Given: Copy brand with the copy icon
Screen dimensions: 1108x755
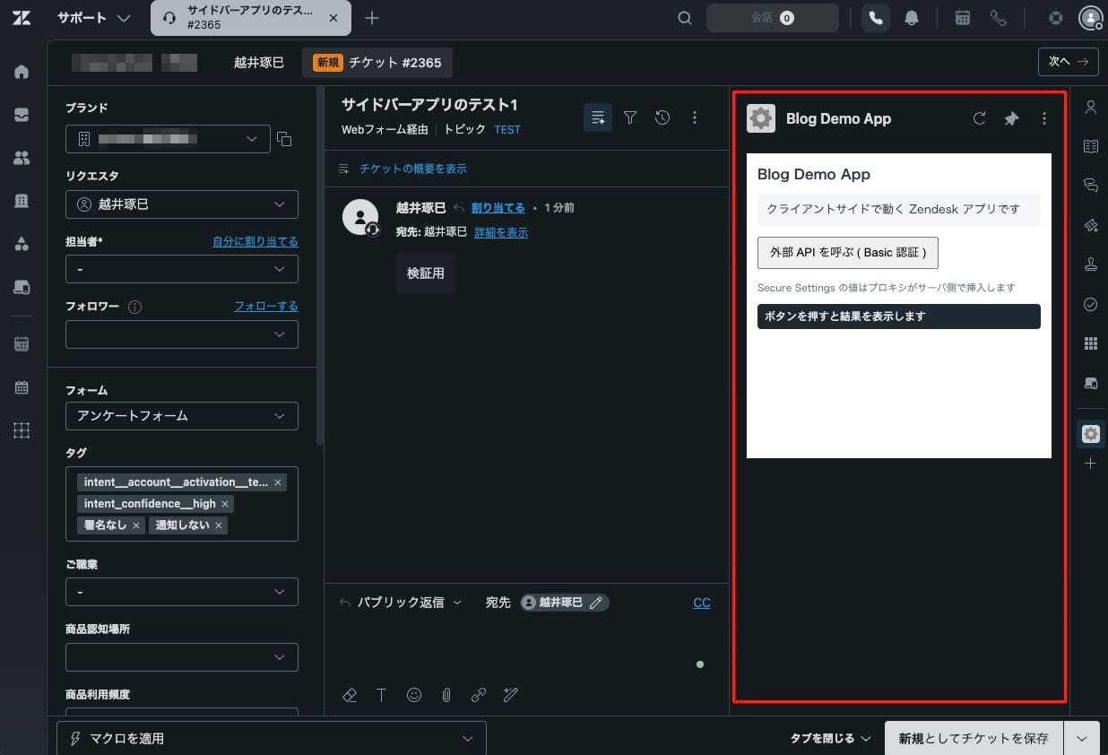Looking at the screenshot, I should 284,139.
